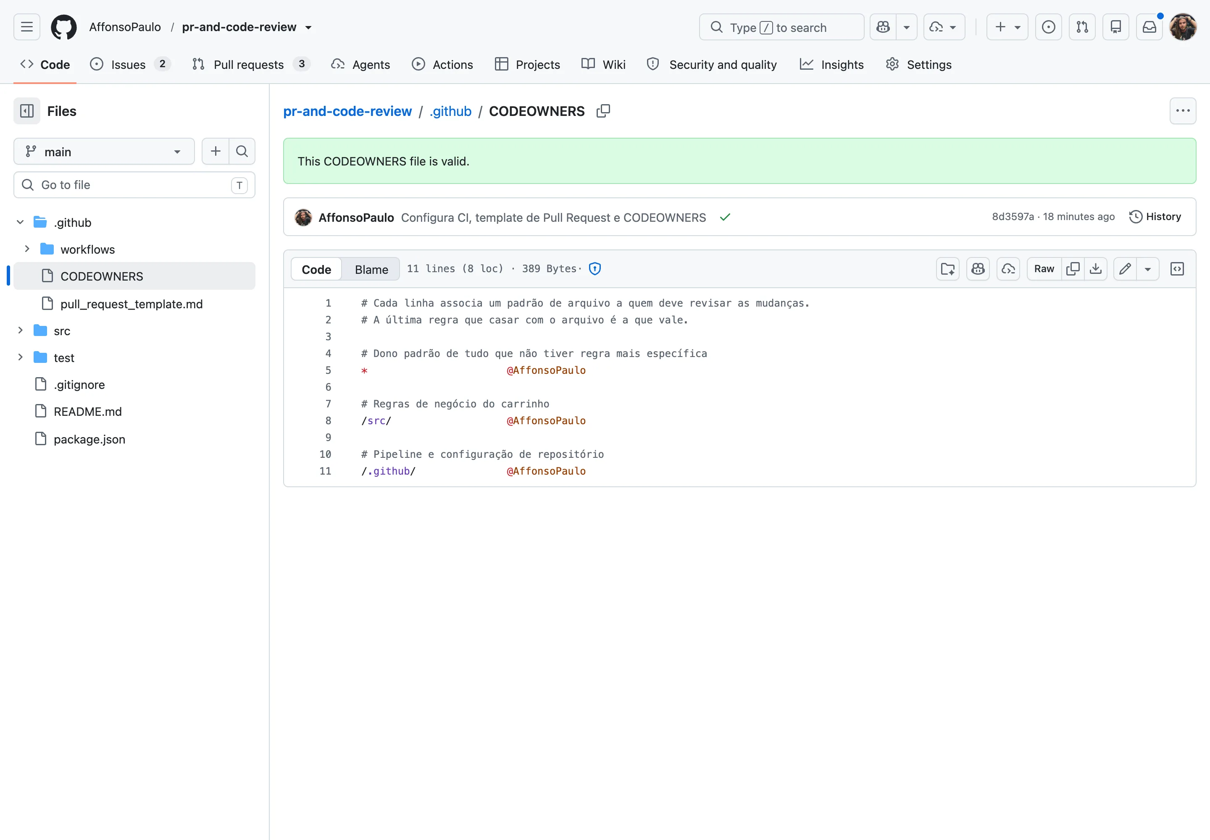
Task: Switch to the Issues tab
Action: [130, 64]
